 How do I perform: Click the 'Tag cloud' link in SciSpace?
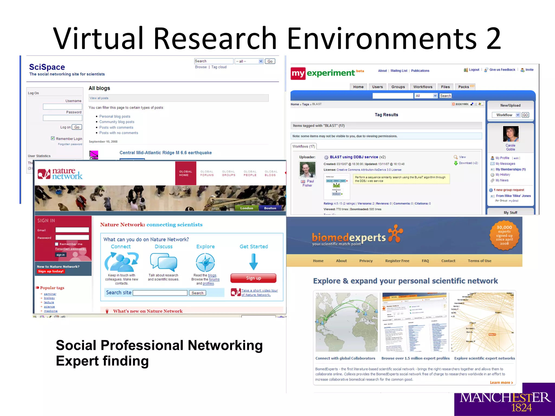219,67
